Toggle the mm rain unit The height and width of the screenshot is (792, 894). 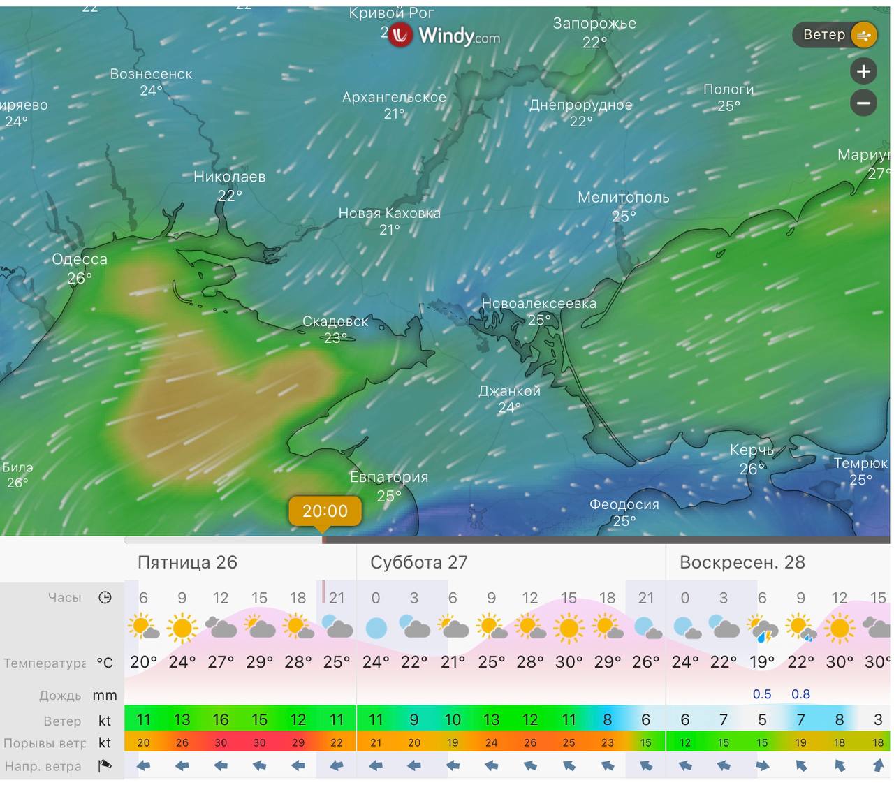coord(105,696)
